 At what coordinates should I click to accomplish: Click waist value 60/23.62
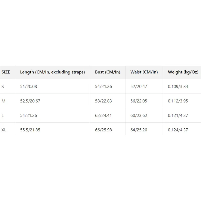coord(139,116)
